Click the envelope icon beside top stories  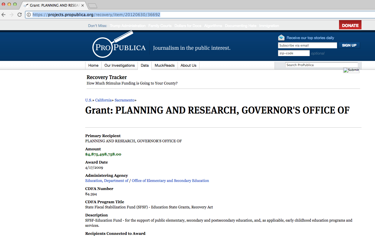click(281, 38)
